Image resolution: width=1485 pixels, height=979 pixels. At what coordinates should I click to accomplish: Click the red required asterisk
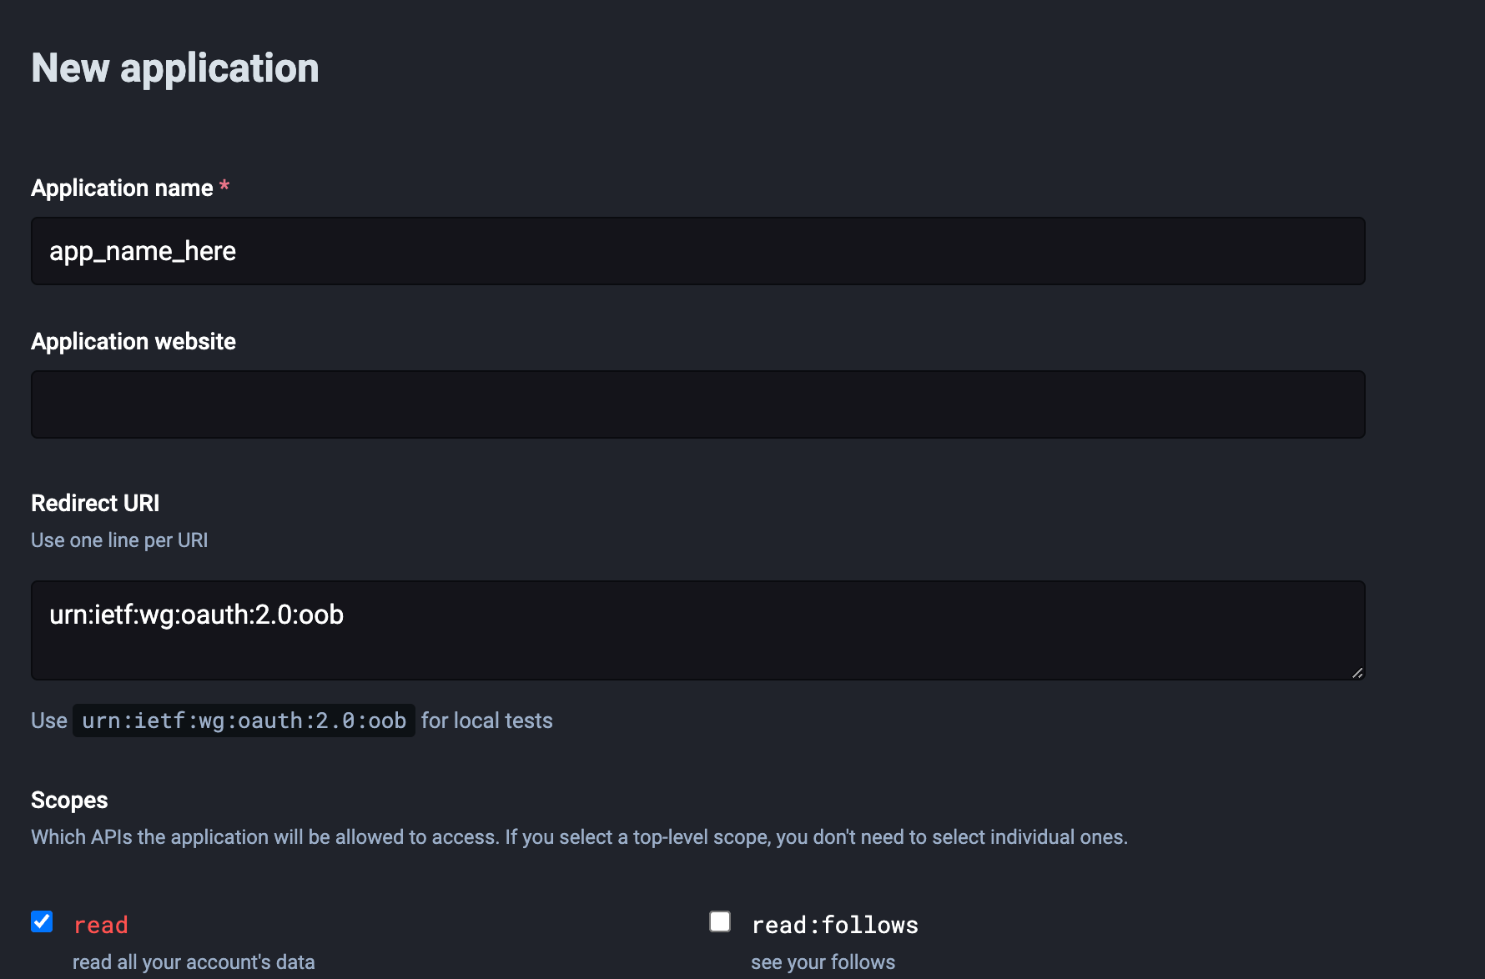click(x=224, y=187)
